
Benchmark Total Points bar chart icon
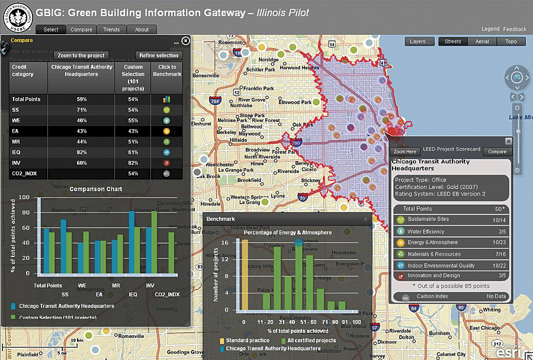(x=166, y=99)
